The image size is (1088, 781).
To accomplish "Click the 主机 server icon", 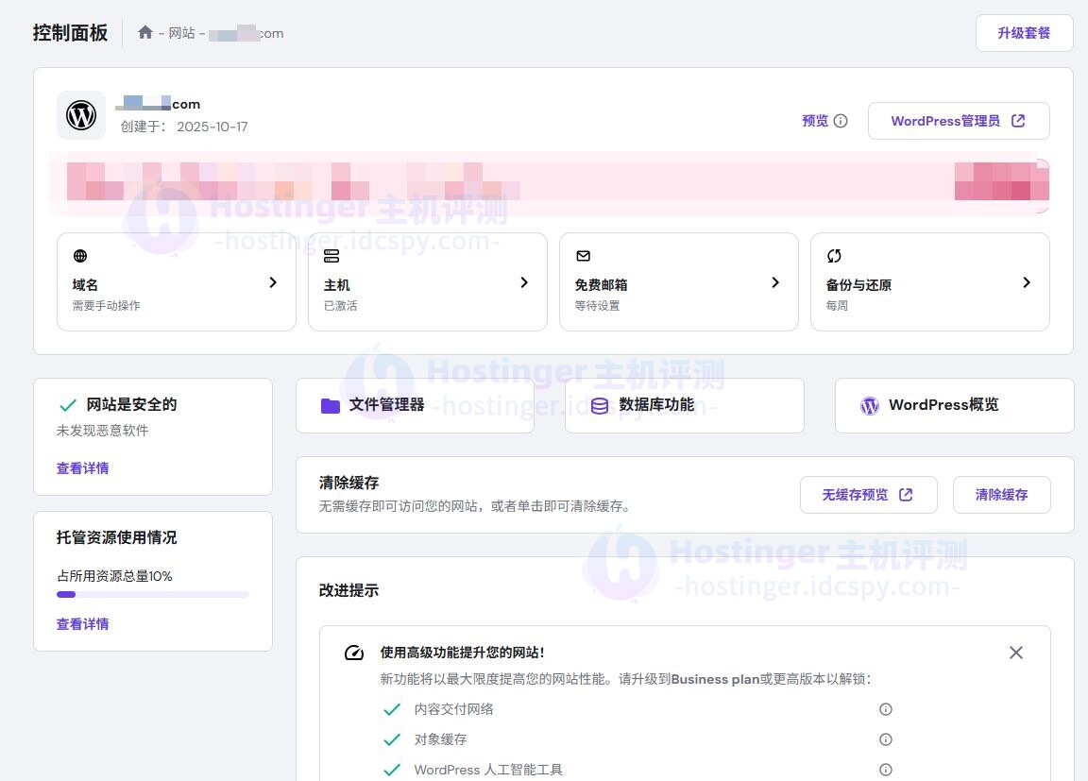I will click(332, 256).
